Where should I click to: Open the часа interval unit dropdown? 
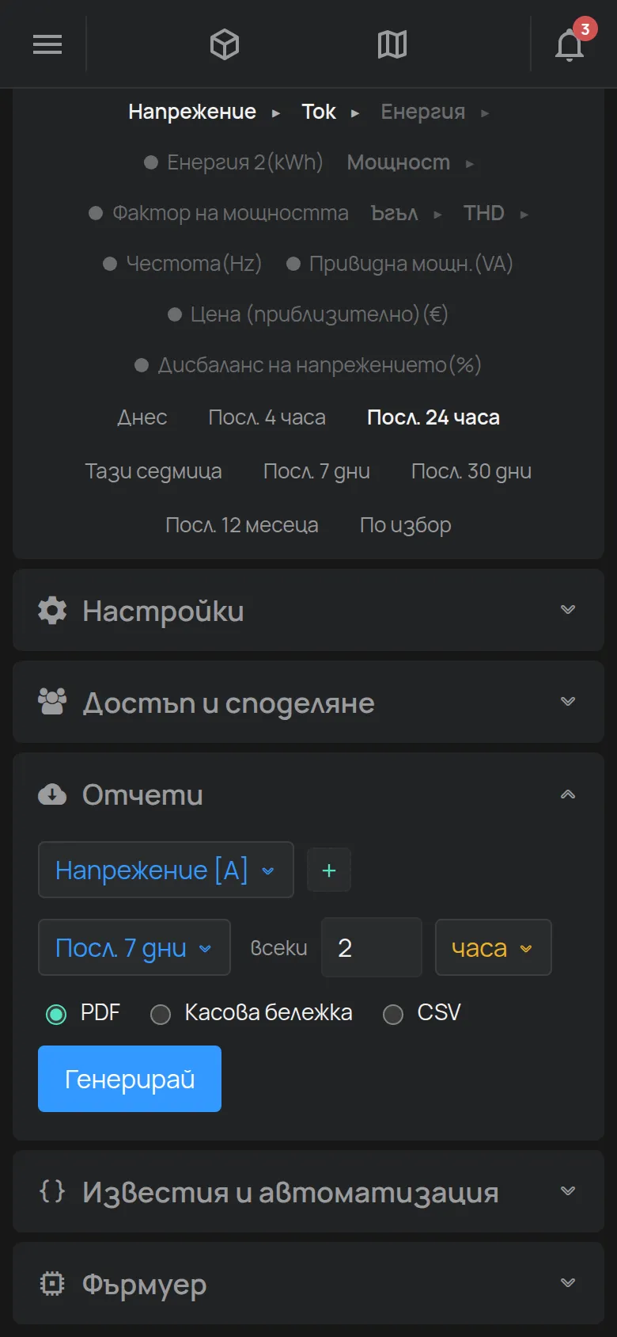[494, 947]
